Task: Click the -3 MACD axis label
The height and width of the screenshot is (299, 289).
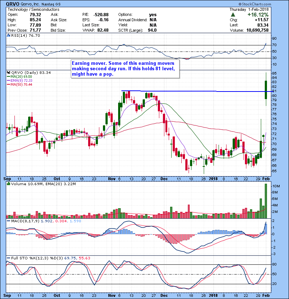Action: [x=274, y=254]
